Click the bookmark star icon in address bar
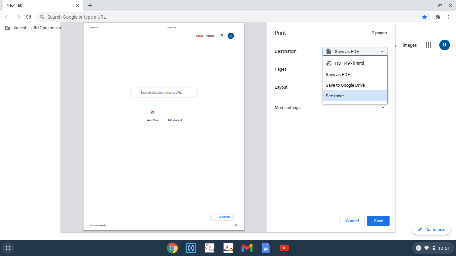This screenshot has height=256, width=456. coord(424,17)
